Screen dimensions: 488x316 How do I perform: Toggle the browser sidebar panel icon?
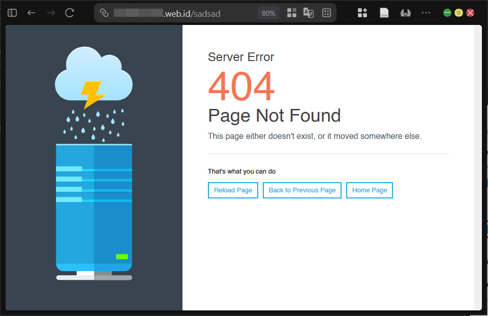point(12,13)
